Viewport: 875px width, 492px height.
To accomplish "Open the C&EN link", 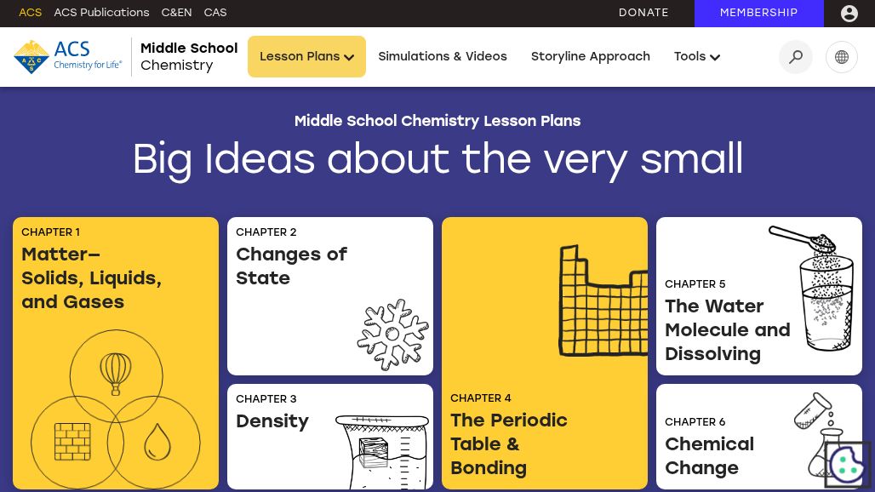I will [176, 13].
